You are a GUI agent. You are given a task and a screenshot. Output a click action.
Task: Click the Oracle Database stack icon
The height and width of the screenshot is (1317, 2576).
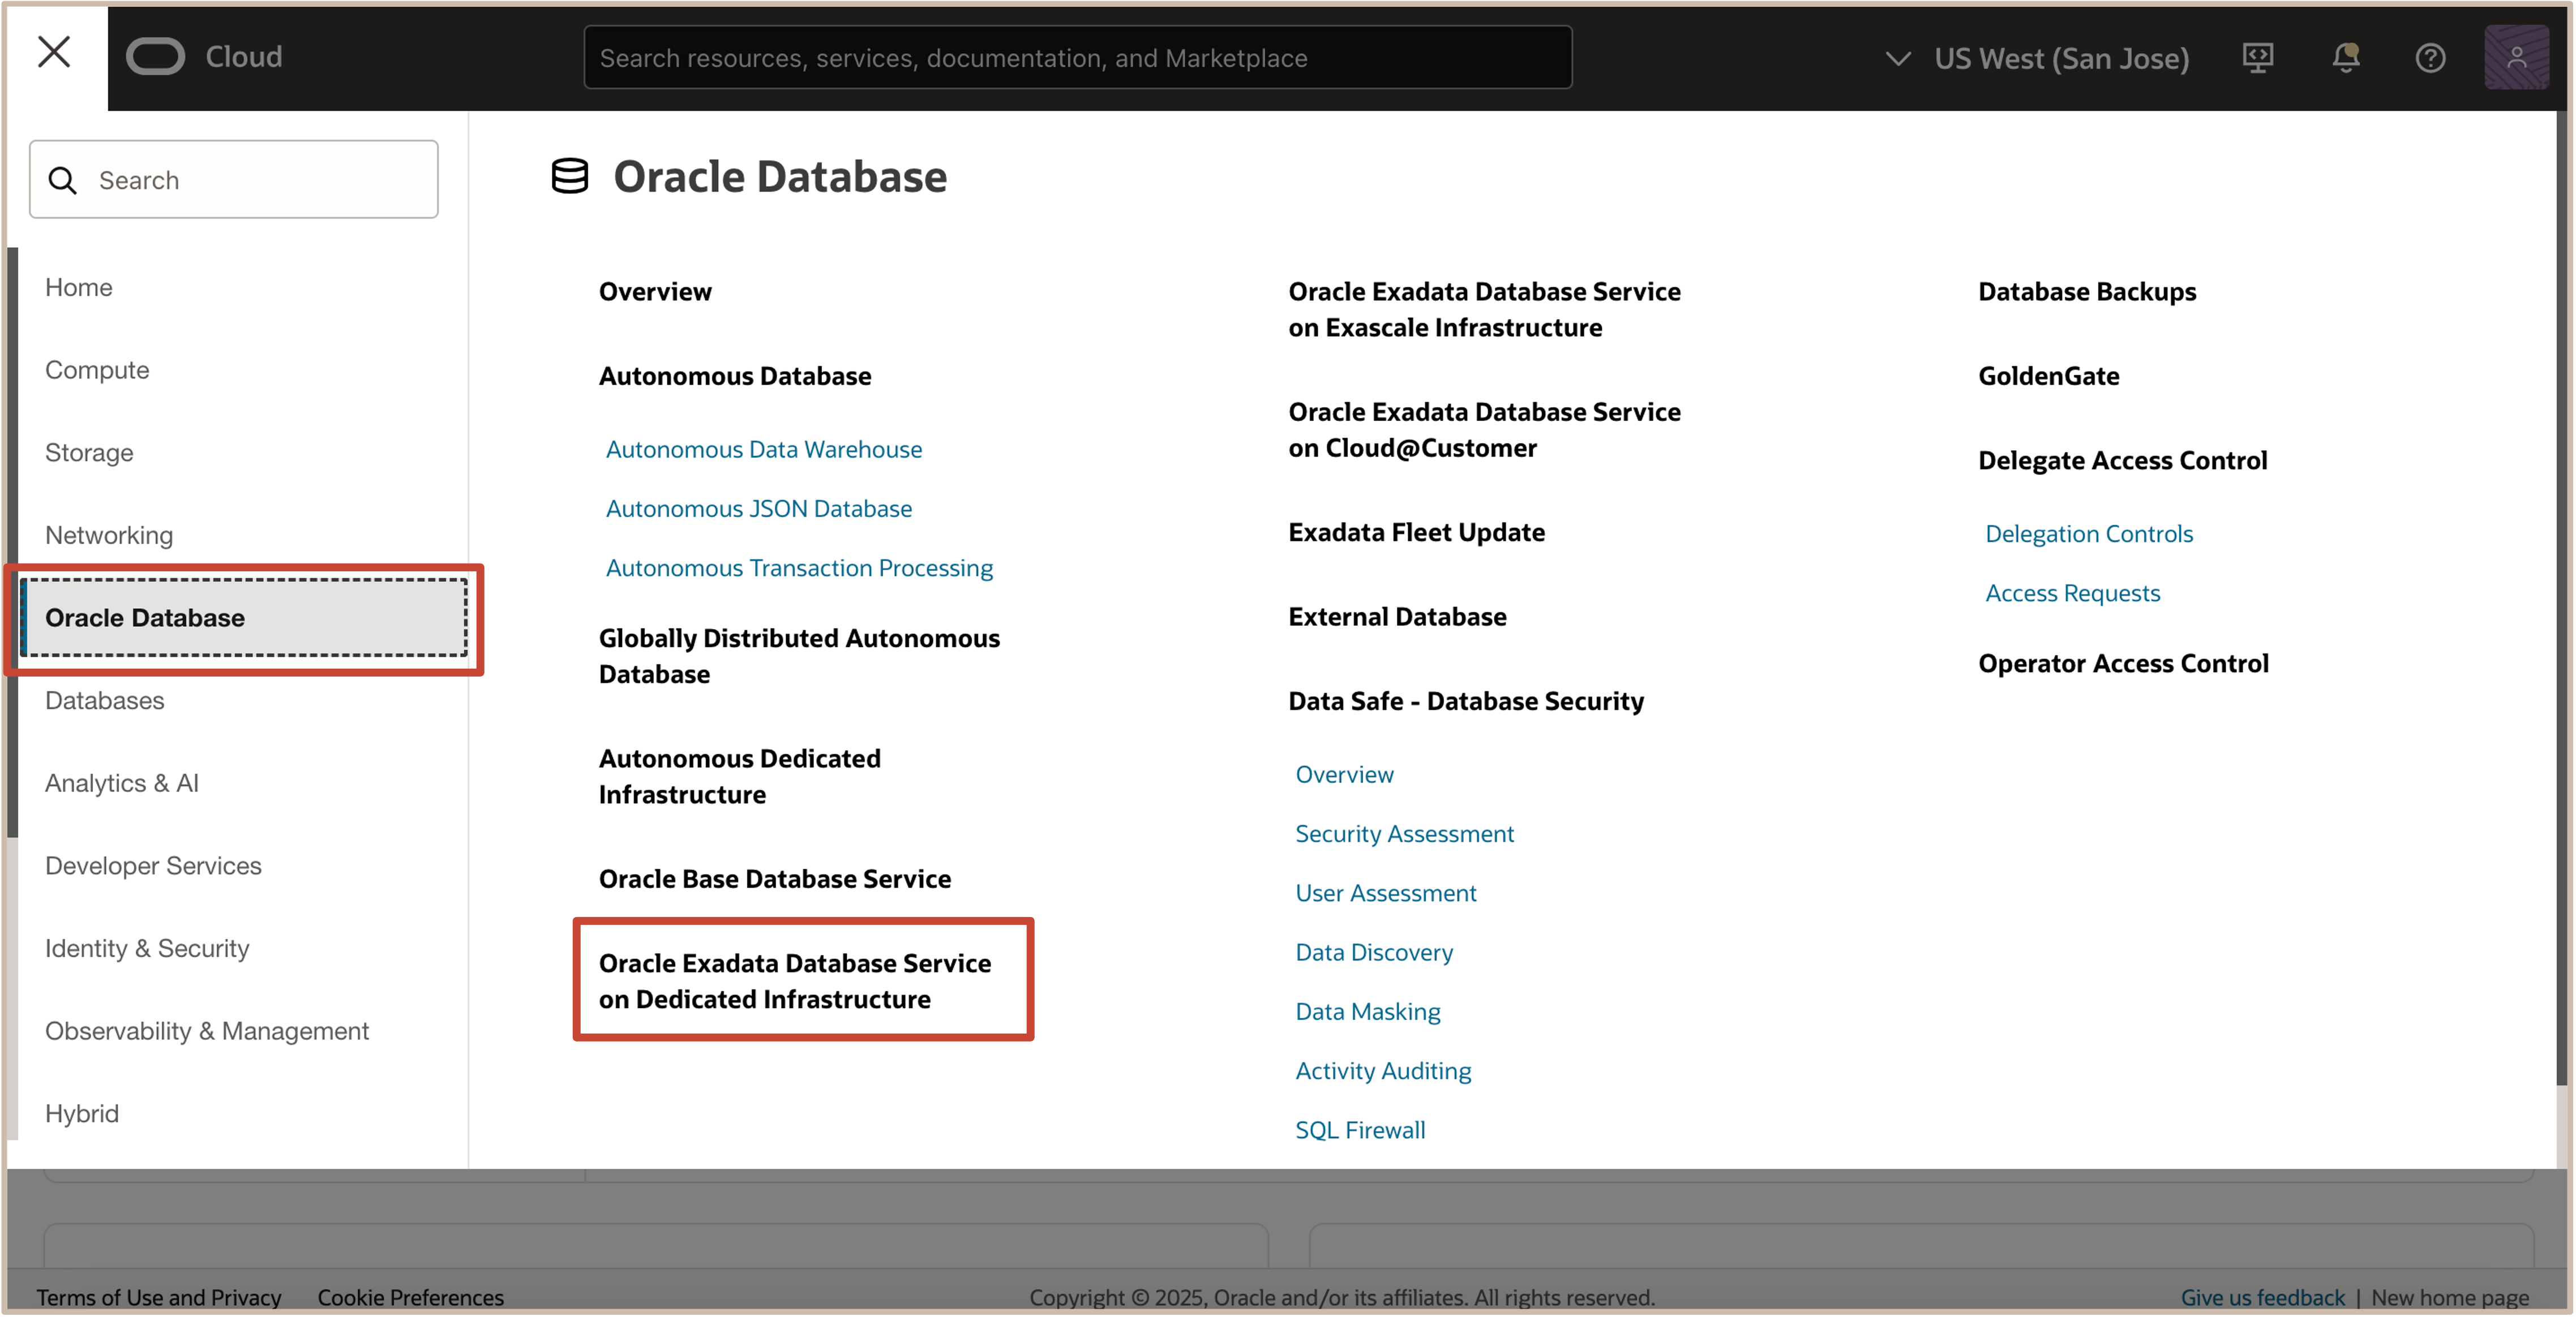[x=570, y=177]
